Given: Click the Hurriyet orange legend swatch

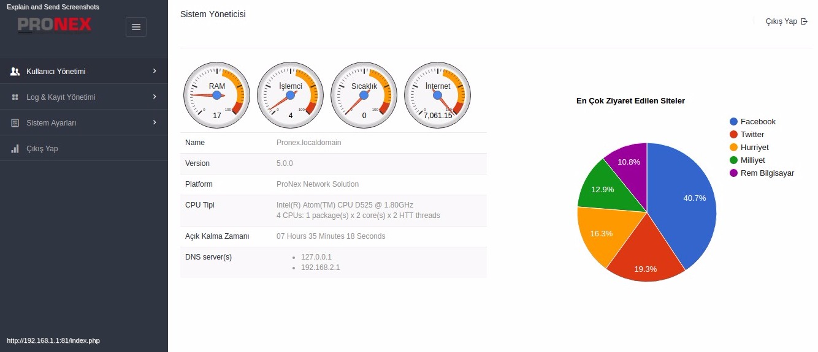Looking at the screenshot, I should pyautogui.click(x=733, y=148).
